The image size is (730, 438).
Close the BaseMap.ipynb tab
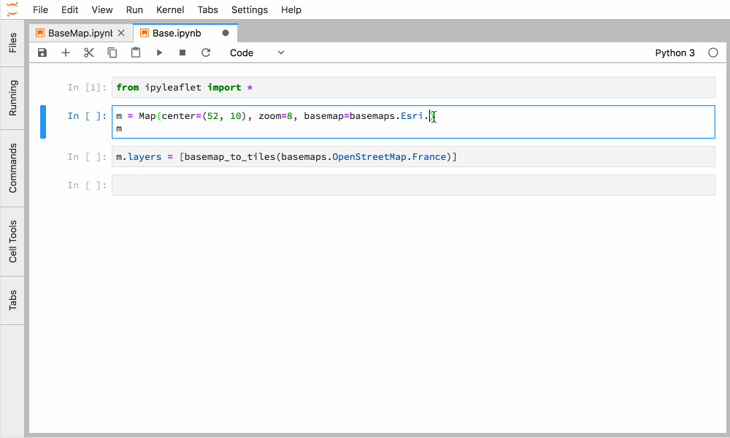point(121,33)
